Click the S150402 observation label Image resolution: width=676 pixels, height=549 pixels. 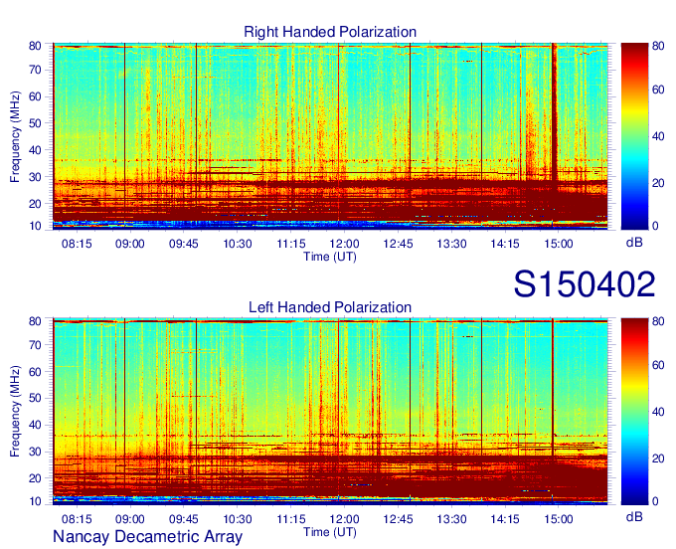tap(585, 284)
